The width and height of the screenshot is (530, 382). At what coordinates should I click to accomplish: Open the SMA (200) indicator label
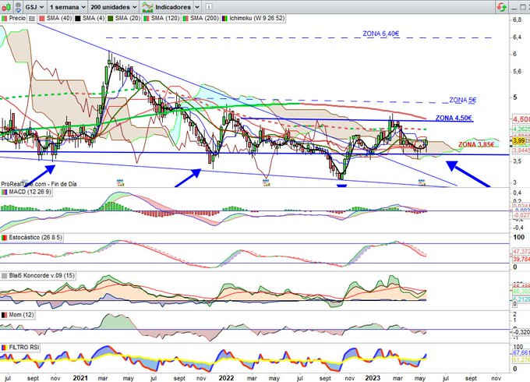[x=201, y=18]
